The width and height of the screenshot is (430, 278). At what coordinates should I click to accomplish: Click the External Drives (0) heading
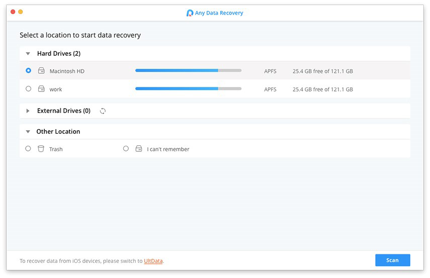(64, 111)
